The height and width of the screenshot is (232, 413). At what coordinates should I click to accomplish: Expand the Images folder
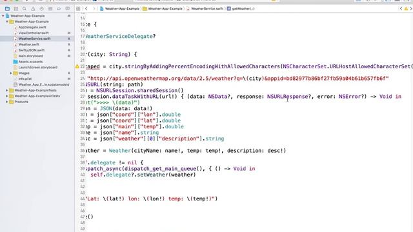pyautogui.click(x=11, y=73)
